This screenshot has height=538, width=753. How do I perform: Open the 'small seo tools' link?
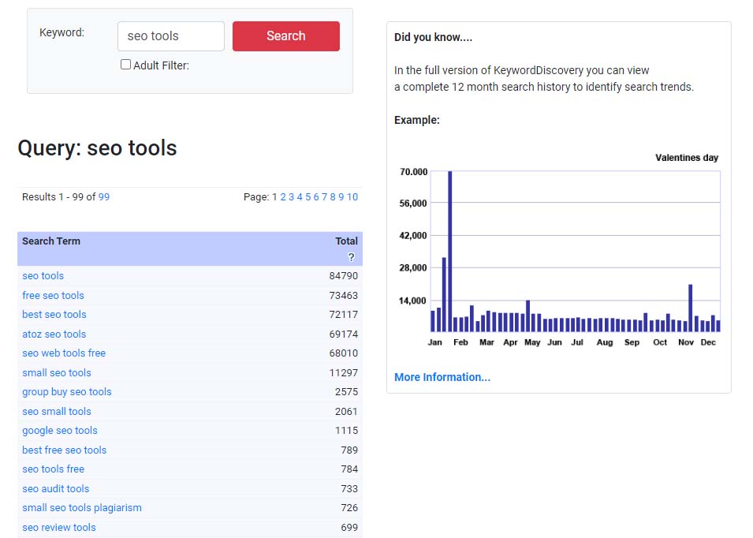(x=57, y=373)
